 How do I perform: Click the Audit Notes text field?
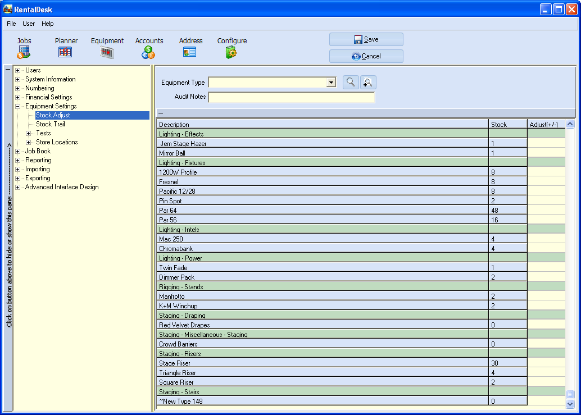click(x=291, y=97)
